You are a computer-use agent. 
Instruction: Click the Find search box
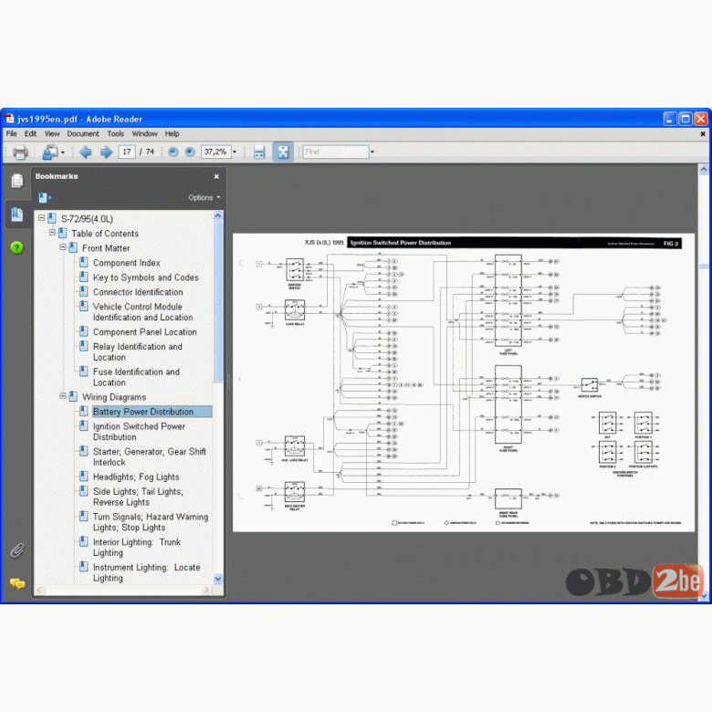point(336,152)
